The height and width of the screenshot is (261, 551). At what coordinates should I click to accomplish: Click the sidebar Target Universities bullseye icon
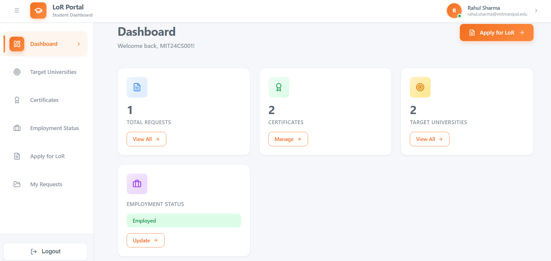(17, 72)
